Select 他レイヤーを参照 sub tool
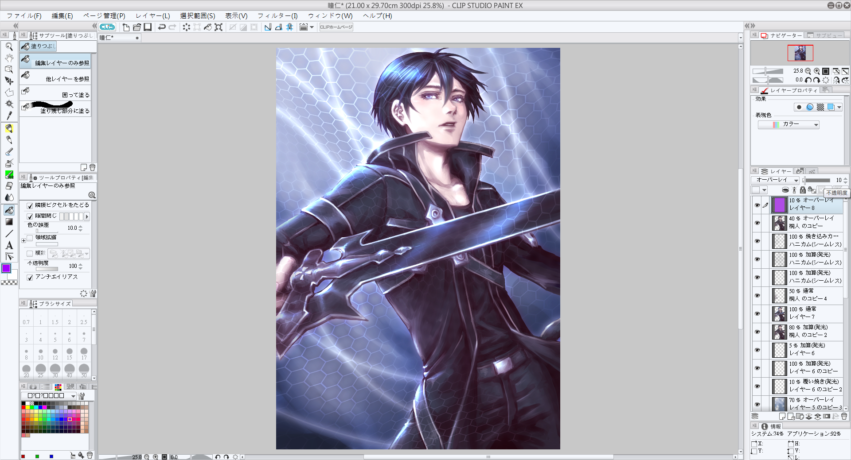The image size is (851, 460). [x=55, y=77]
